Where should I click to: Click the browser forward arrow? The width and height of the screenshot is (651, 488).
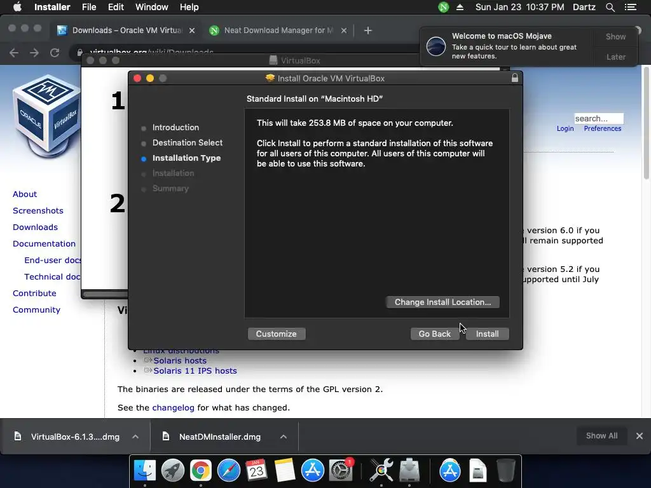click(x=34, y=53)
